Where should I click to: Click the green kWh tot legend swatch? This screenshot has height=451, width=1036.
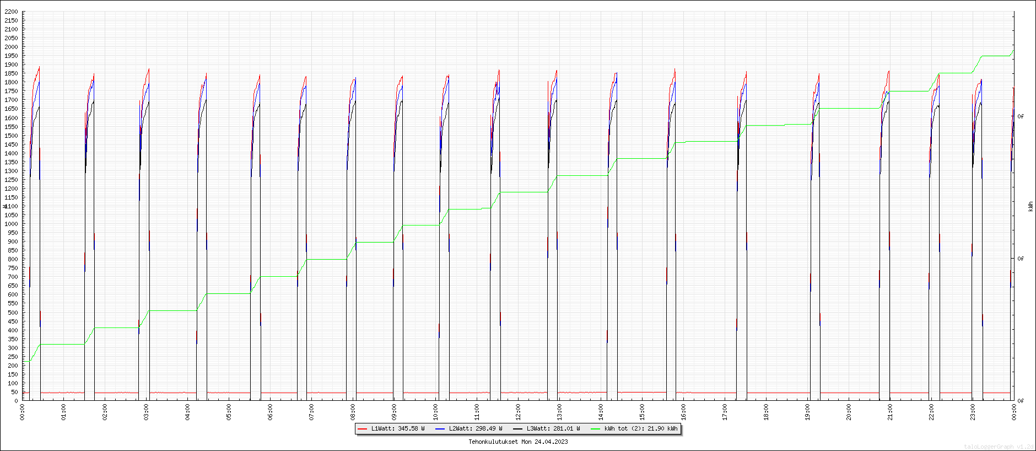tap(595, 428)
